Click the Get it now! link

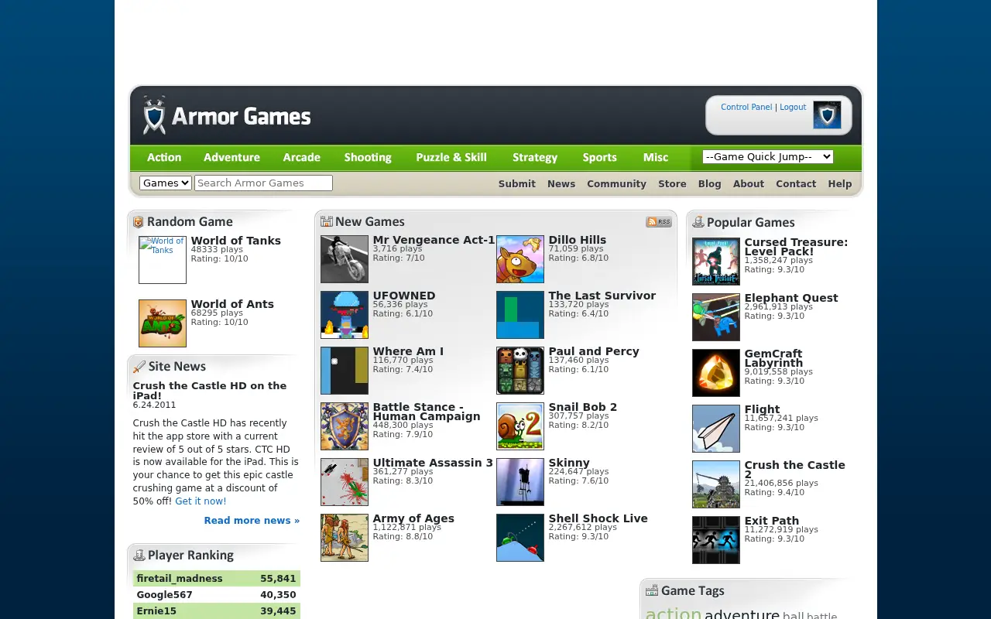pos(201,501)
